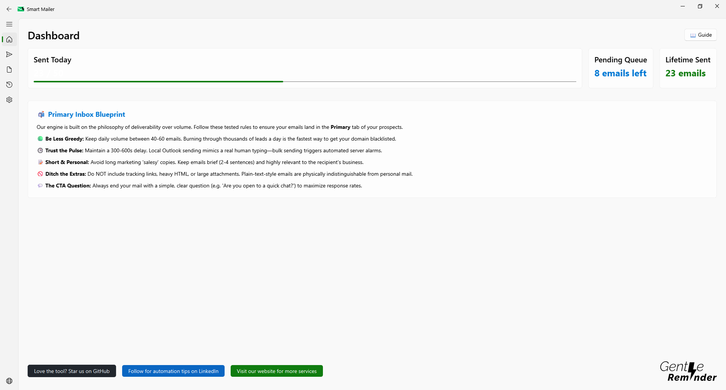This screenshot has height=390, width=726.
Task: Open Settings using the gear icon
Action: click(9, 99)
